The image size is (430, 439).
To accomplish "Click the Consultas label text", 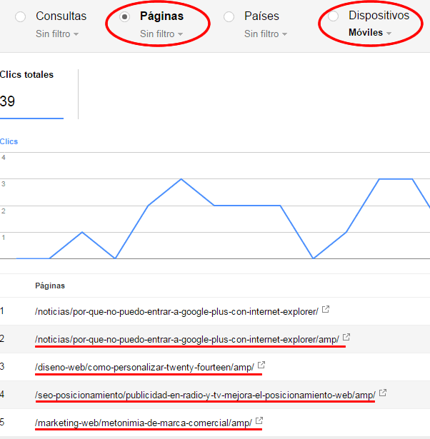I will [61, 16].
